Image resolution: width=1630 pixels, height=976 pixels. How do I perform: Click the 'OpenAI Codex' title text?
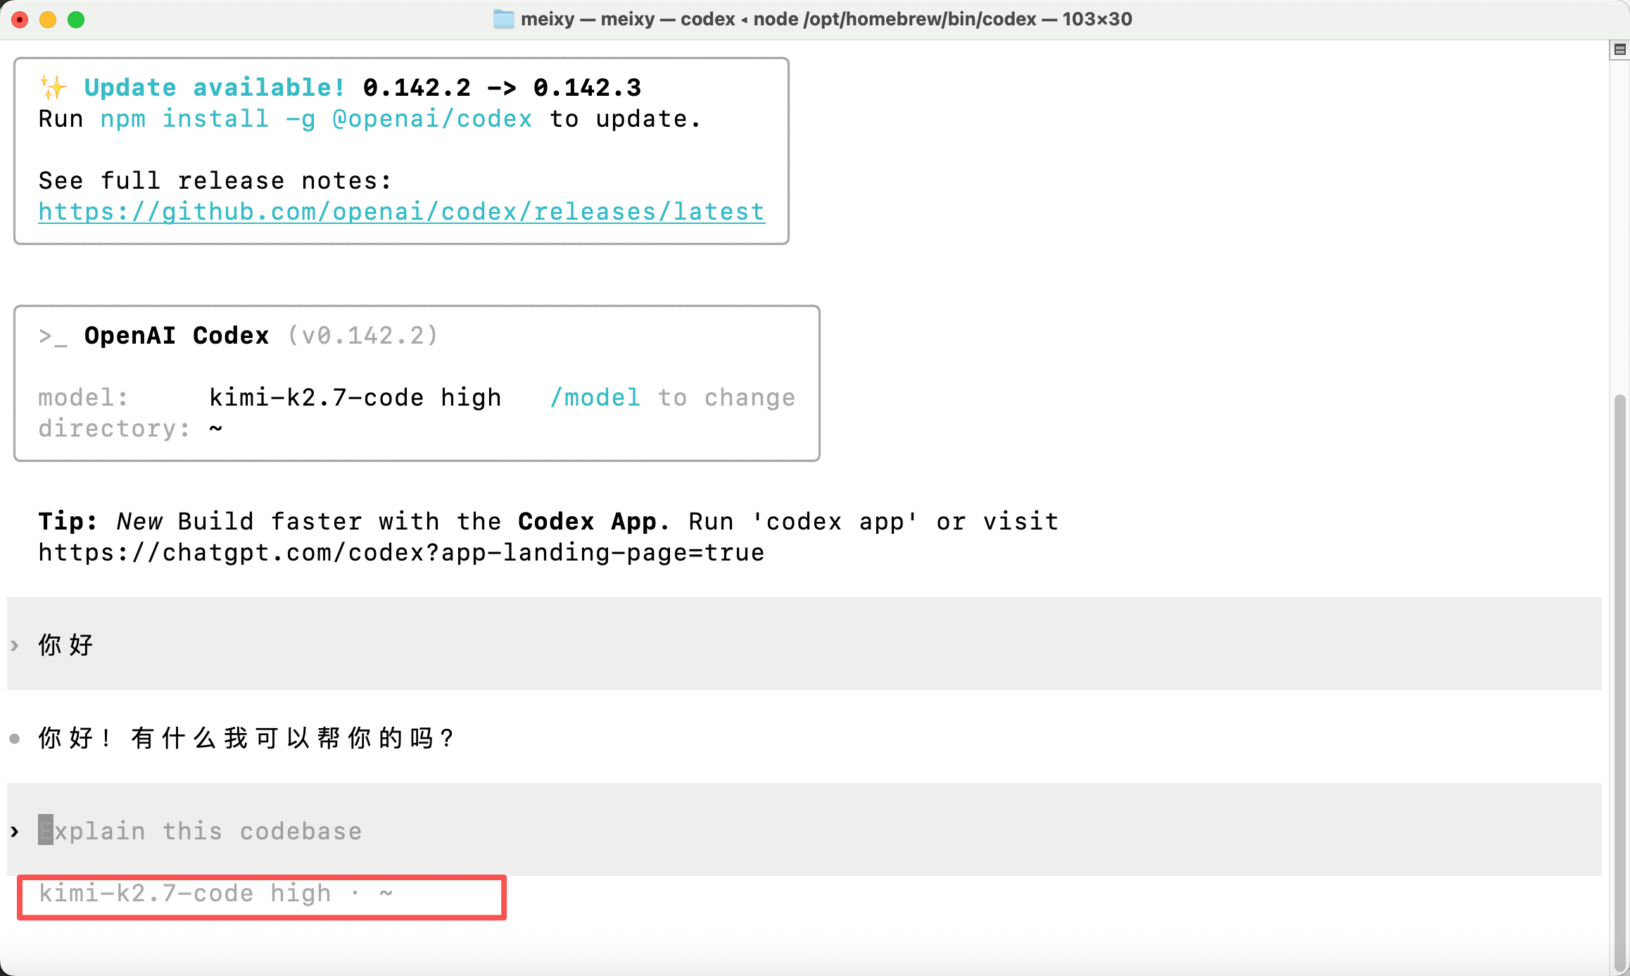[177, 336]
